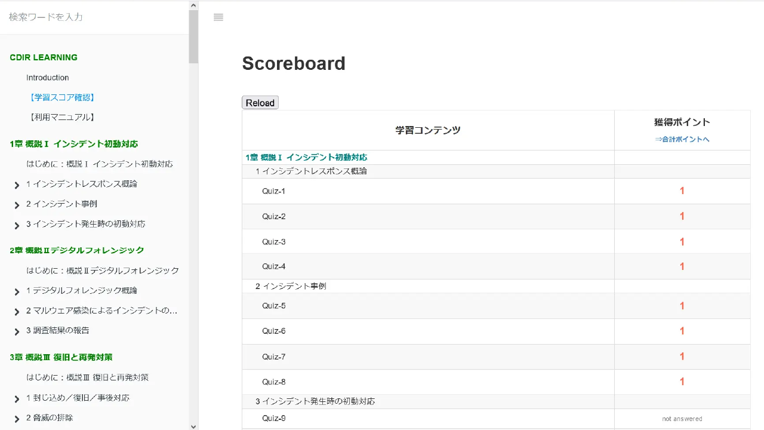Open はじめに：概説Ⅱデジタルフォレンジック in sidebar
Image resolution: width=764 pixels, height=430 pixels.
click(103, 271)
